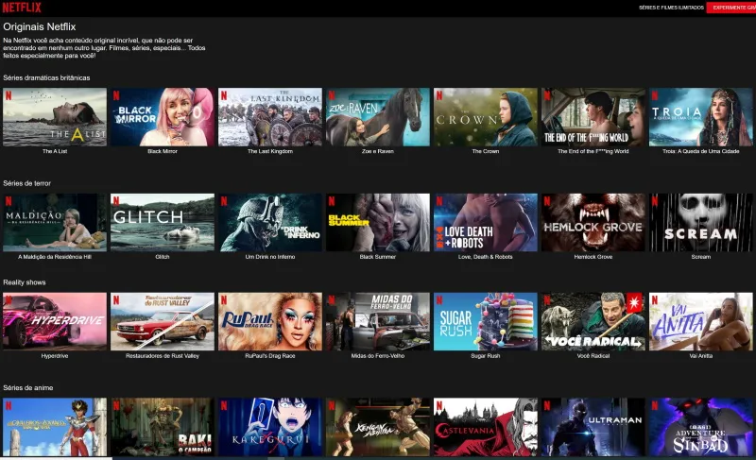
Task: Open the Zoe e Raven thumbnail
Action: (x=377, y=117)
